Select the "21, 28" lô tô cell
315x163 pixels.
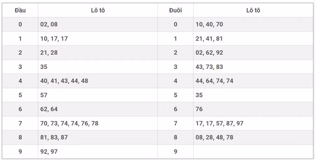click(49, 53)
